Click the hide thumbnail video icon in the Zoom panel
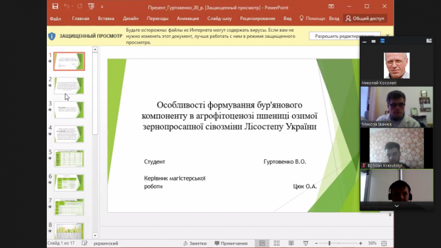Viewport: 441px width, 248px height. point(365,41)
